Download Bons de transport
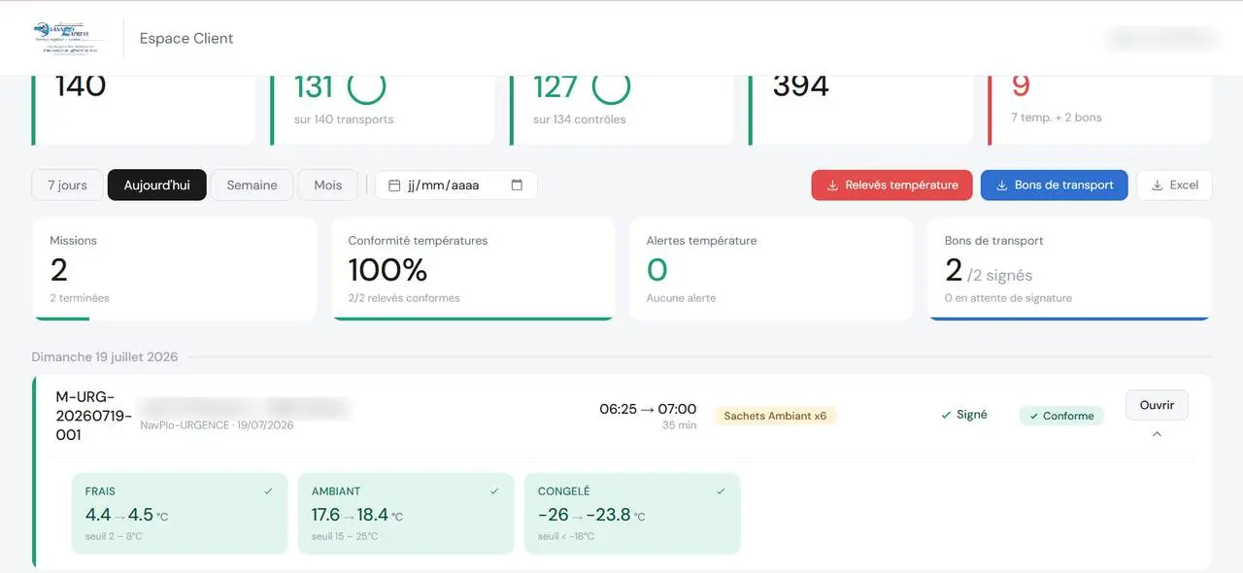This screenshot has width=1243, height=573. click(x=1054, y=185)
